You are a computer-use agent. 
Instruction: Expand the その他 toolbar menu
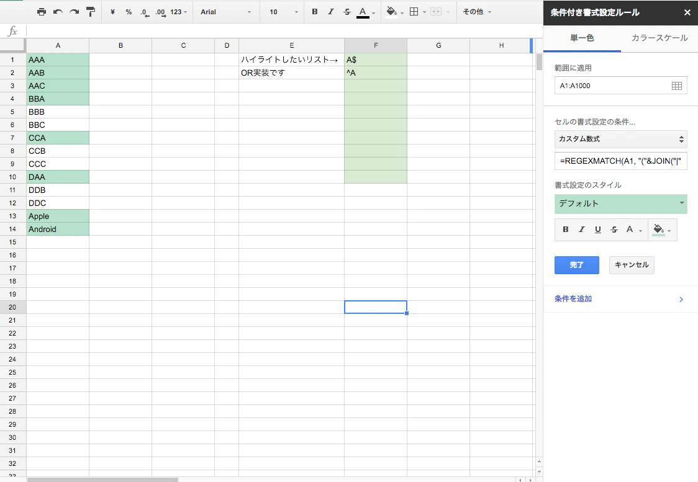tap(477, 12)
